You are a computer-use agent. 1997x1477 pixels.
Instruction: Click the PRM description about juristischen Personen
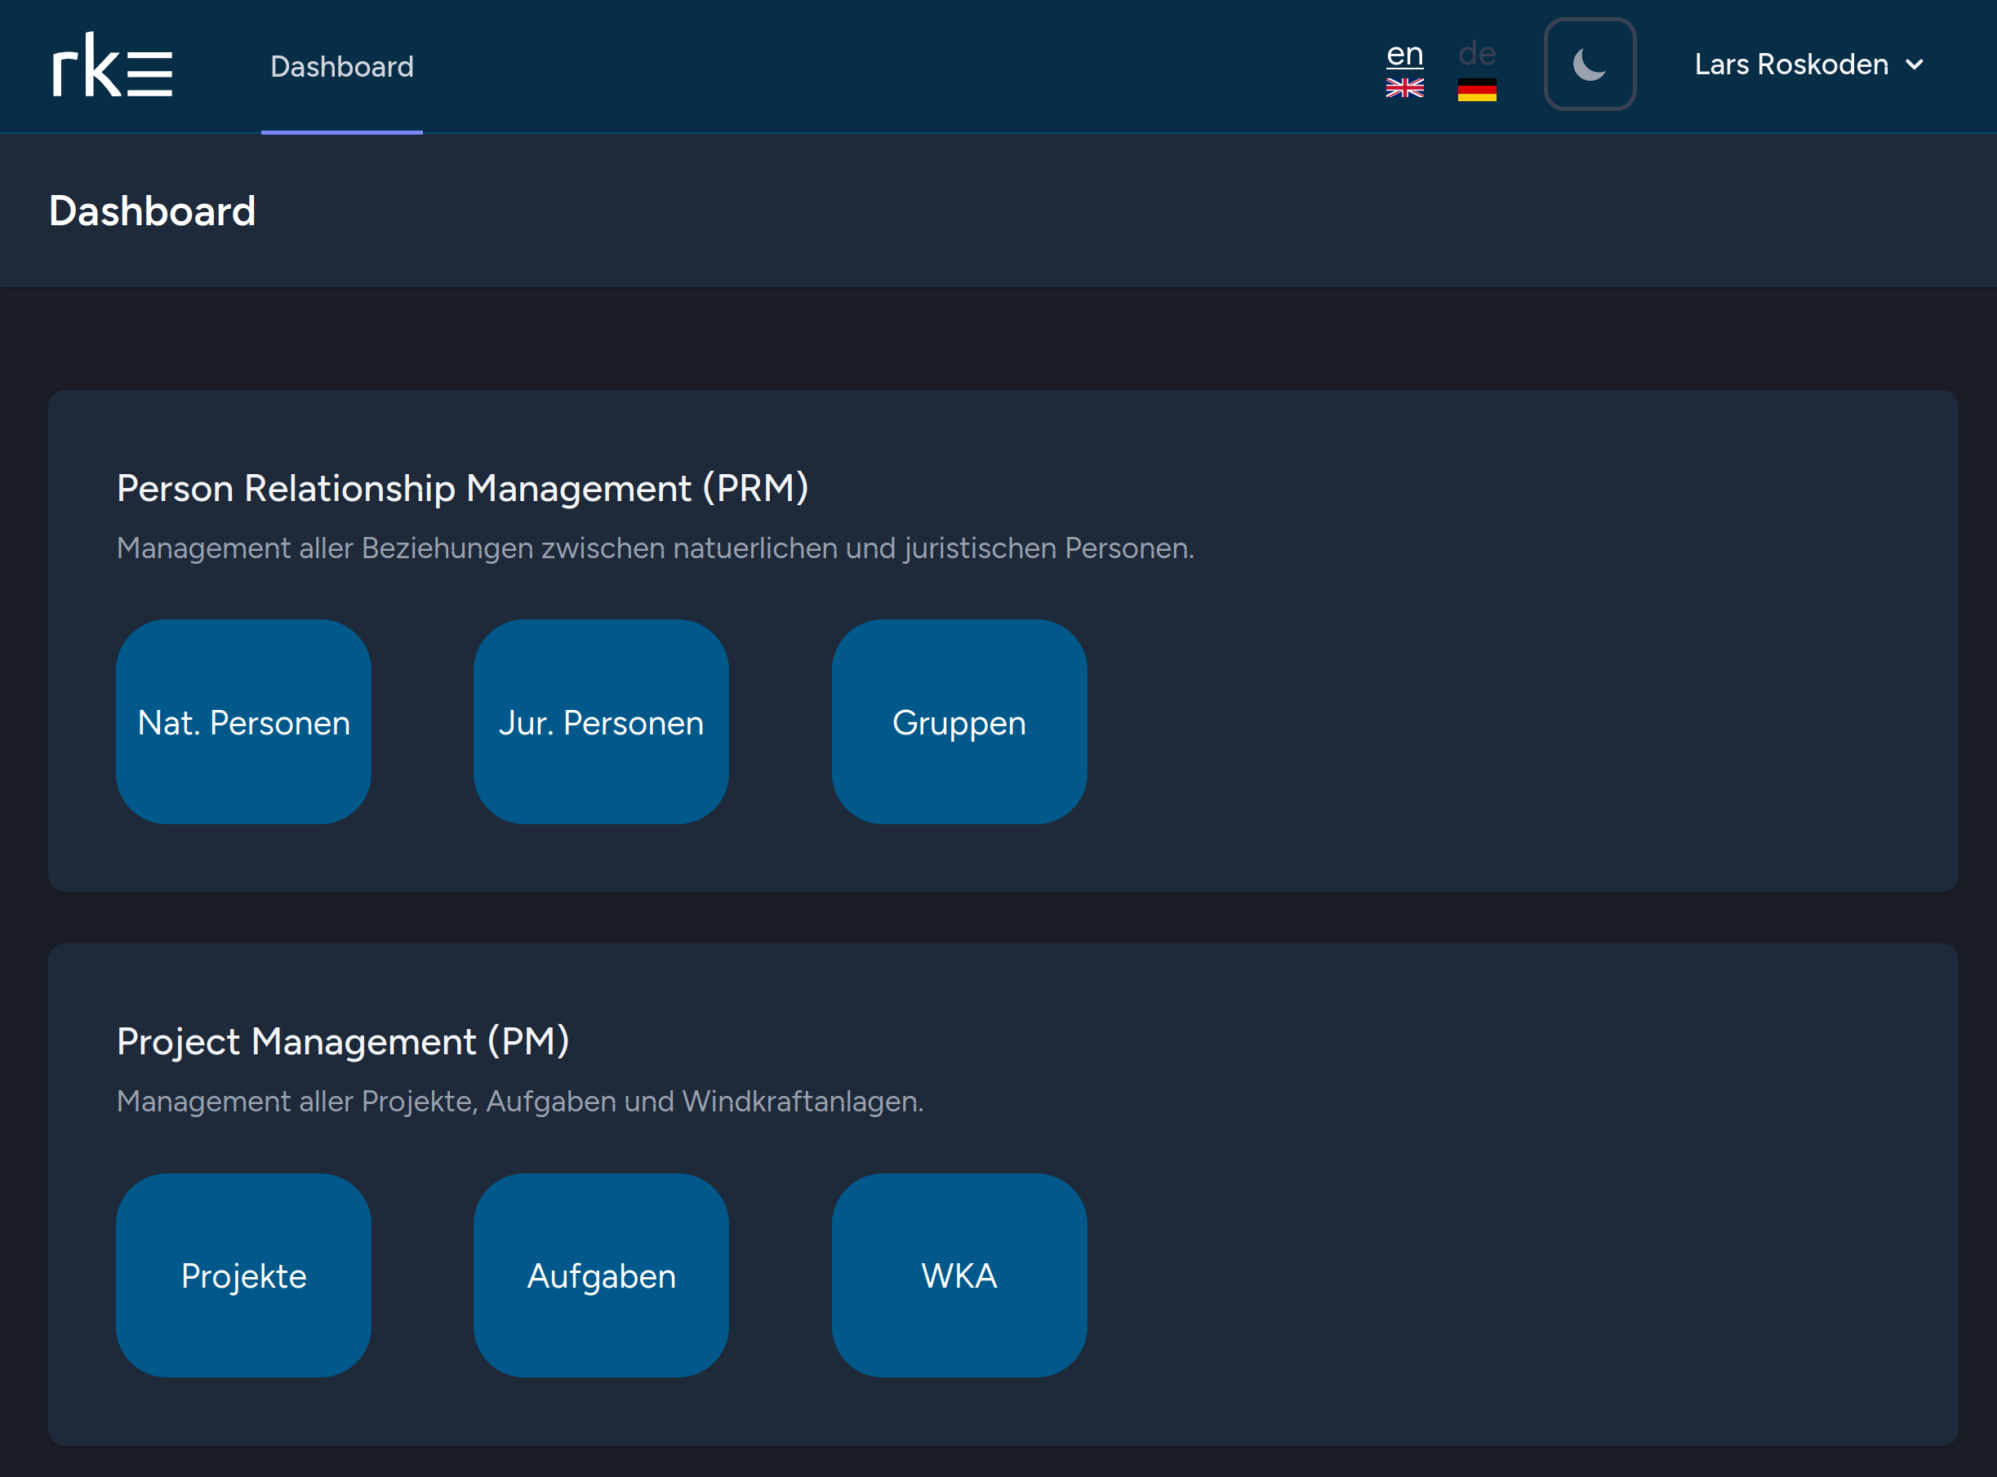click(x=656, y=548)
